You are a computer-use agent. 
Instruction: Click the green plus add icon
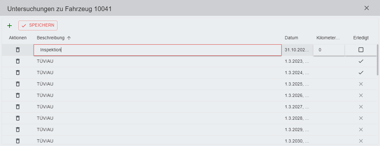[10, 26]
